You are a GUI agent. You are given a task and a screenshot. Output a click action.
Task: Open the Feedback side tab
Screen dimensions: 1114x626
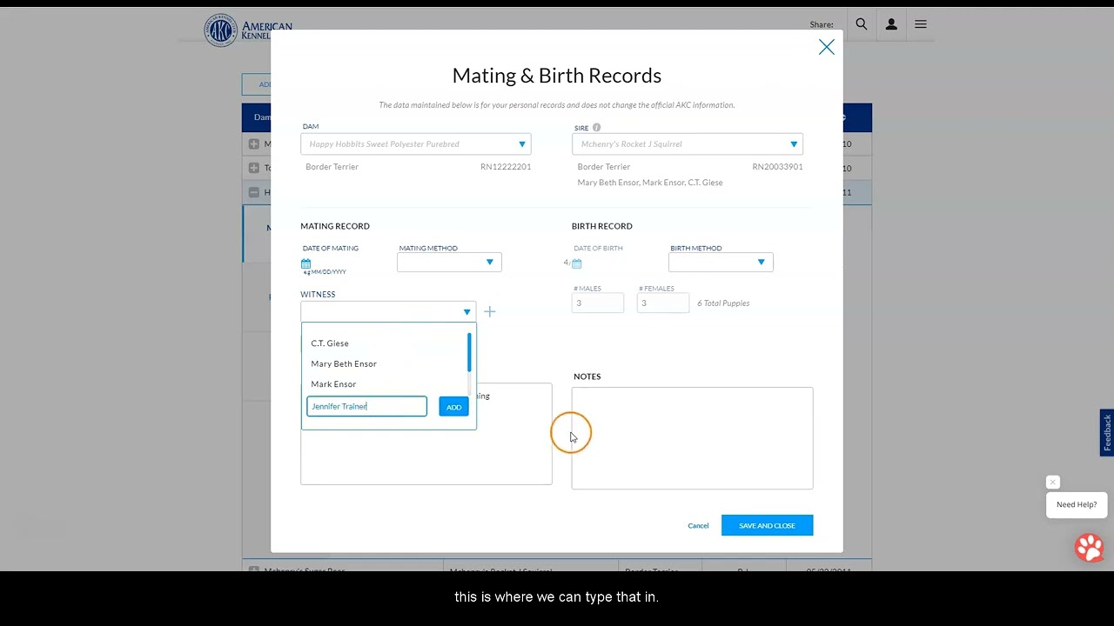pyautogui.click(x=1107, y=432)
